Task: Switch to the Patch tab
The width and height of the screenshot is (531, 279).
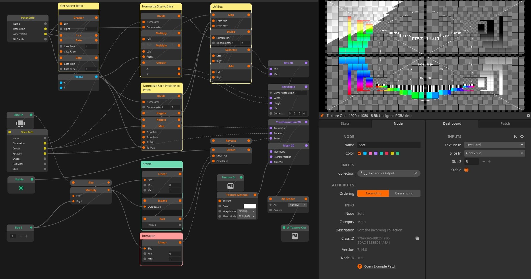Action: pos(505,123)
